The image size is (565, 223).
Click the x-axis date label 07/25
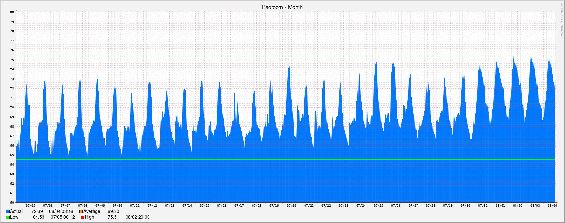[x=378, y=206]
